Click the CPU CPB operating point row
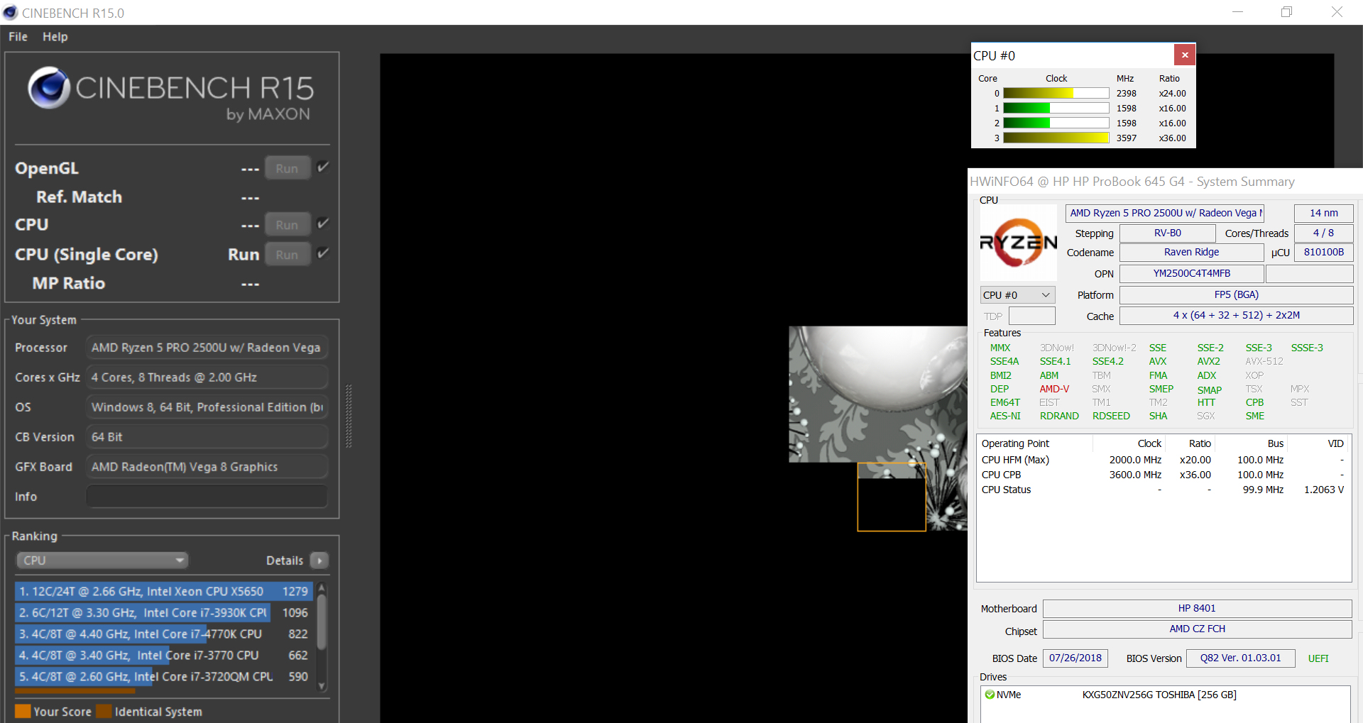The image size is (1363, 723). [1163, 475]
